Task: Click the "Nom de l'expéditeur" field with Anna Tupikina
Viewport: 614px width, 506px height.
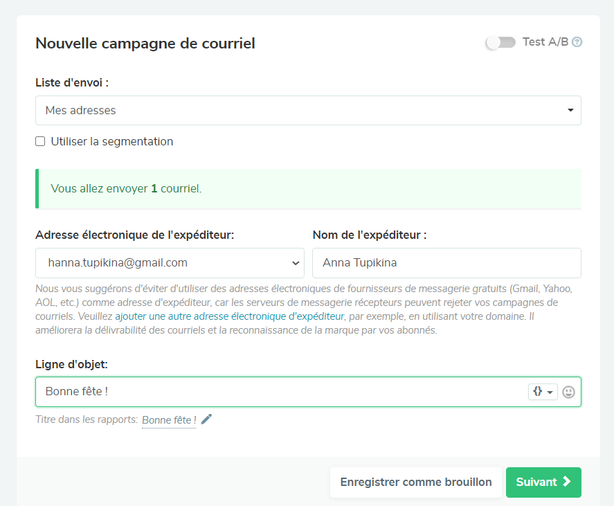Action: [x=446, y=263]
